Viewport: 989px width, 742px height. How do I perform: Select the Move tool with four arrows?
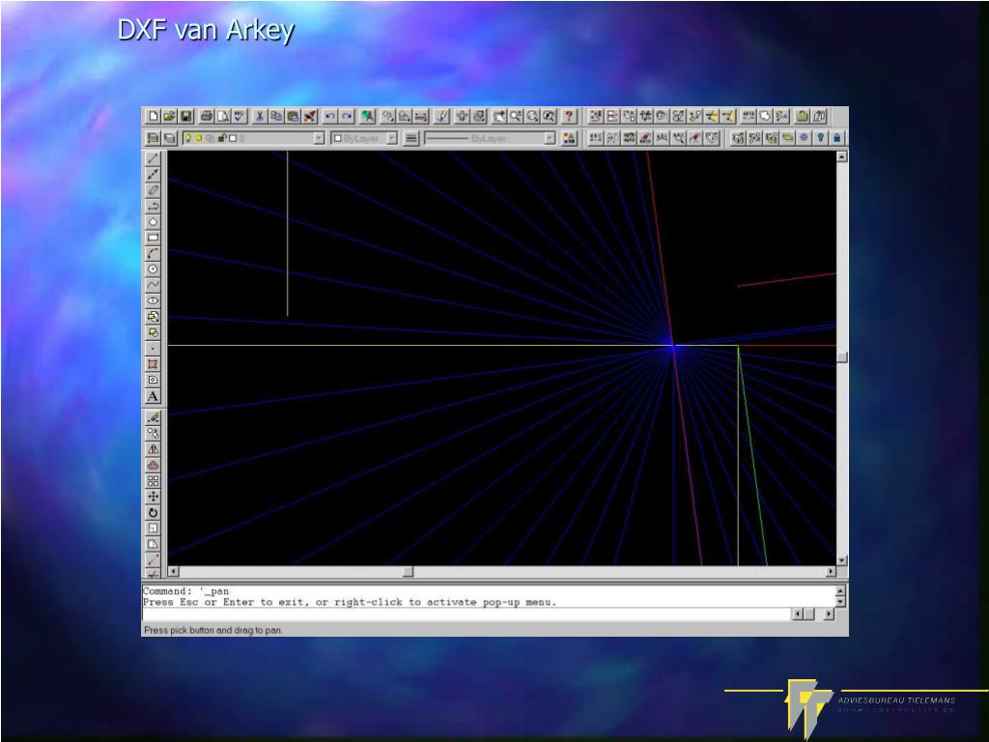click(x=153, y=497)
